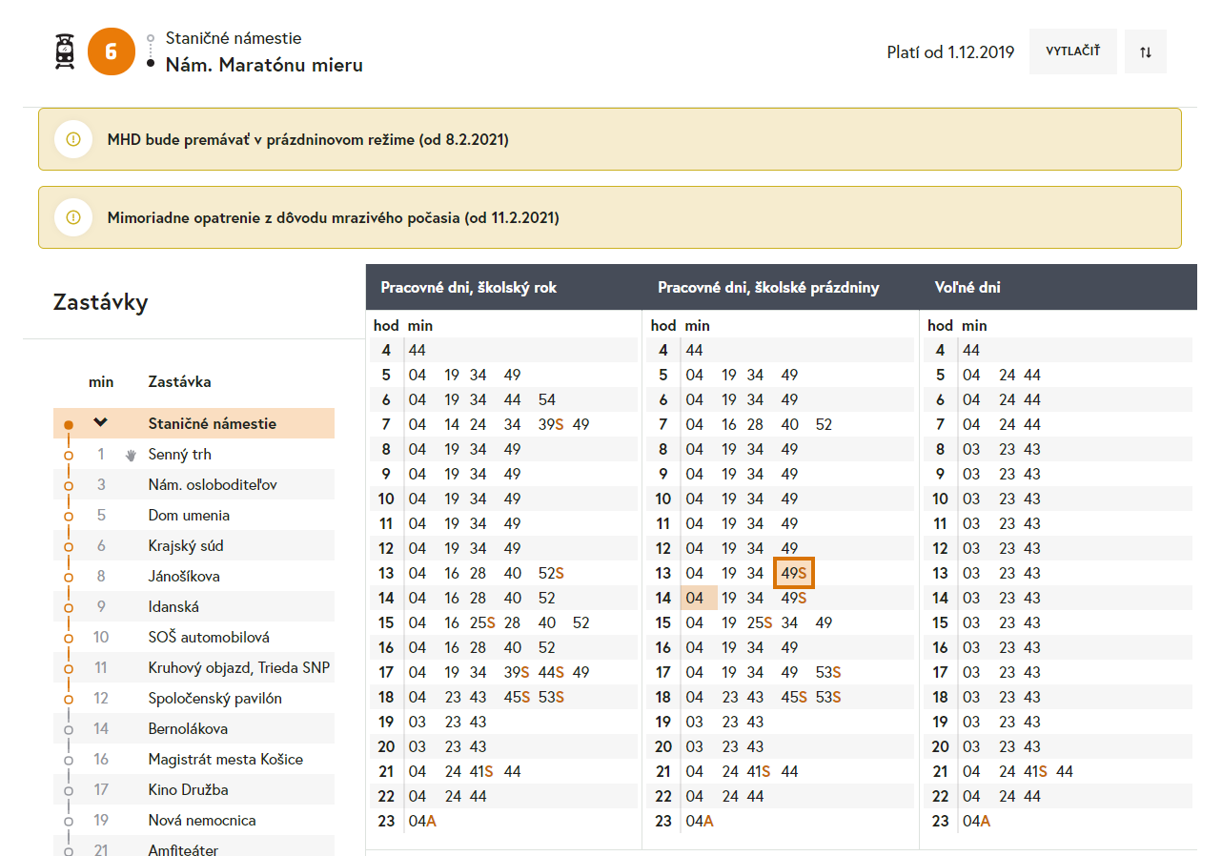Select the Nová nemocnica stop
The width and height of the screenshot is (1222, 856).
(202, 821)
